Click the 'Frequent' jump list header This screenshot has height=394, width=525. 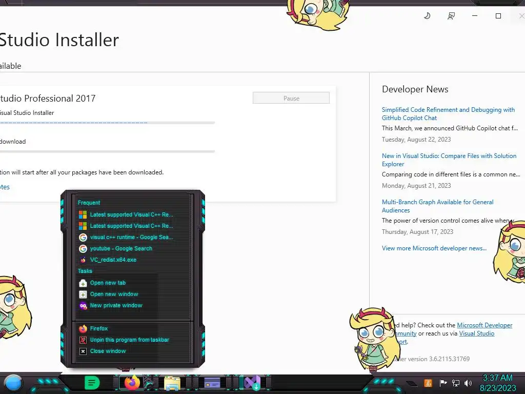pos(89,203)
